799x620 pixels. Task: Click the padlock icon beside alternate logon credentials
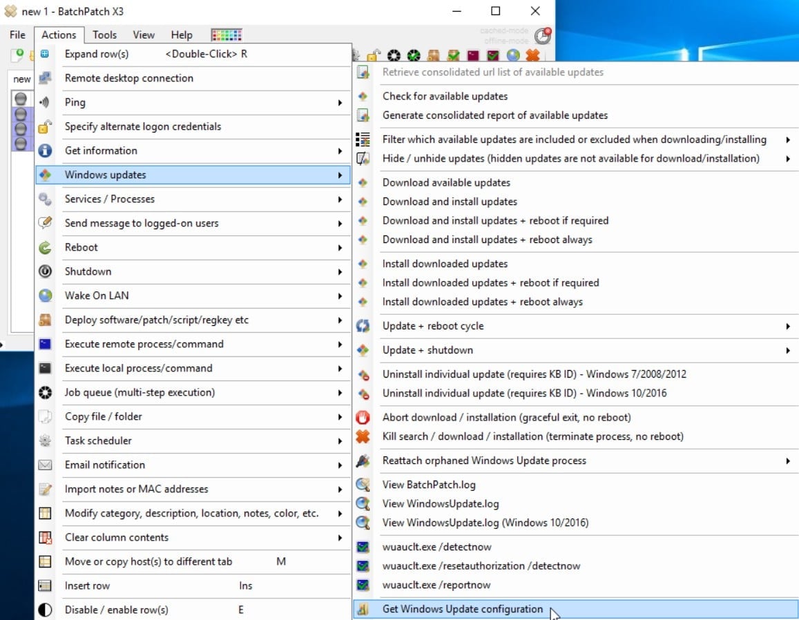point(45,126)
